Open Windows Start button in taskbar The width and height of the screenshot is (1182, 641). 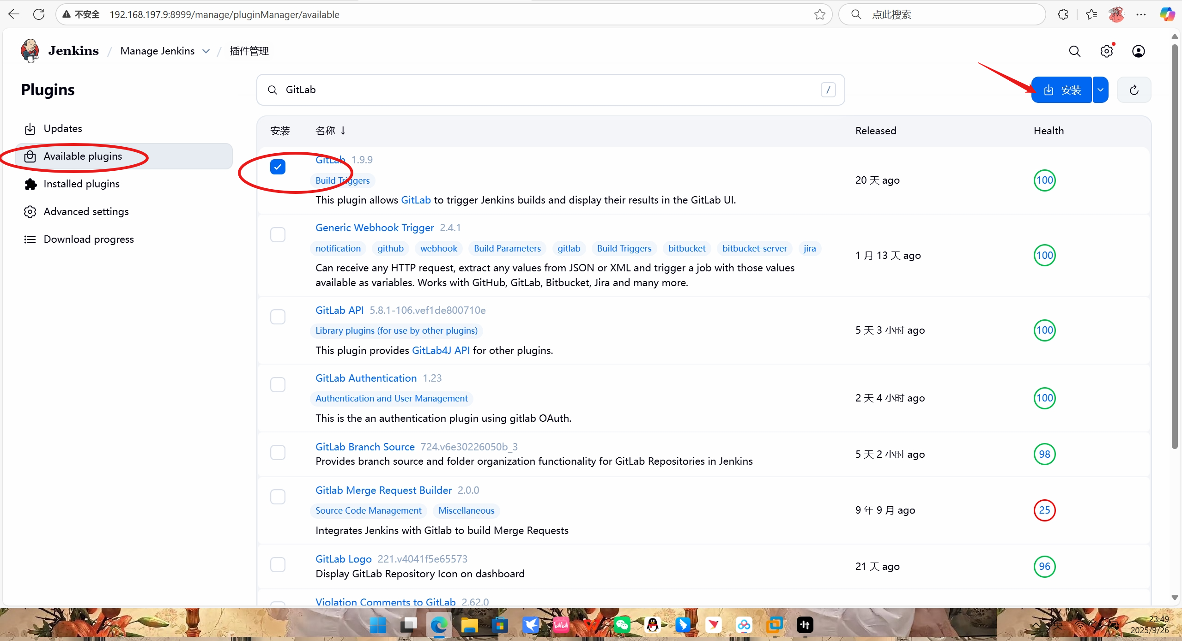pos(378,625)
